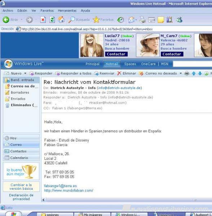Click the info@dietrich-autostyle.de sender link
The image size is (212, 216).
click(119, 88)
